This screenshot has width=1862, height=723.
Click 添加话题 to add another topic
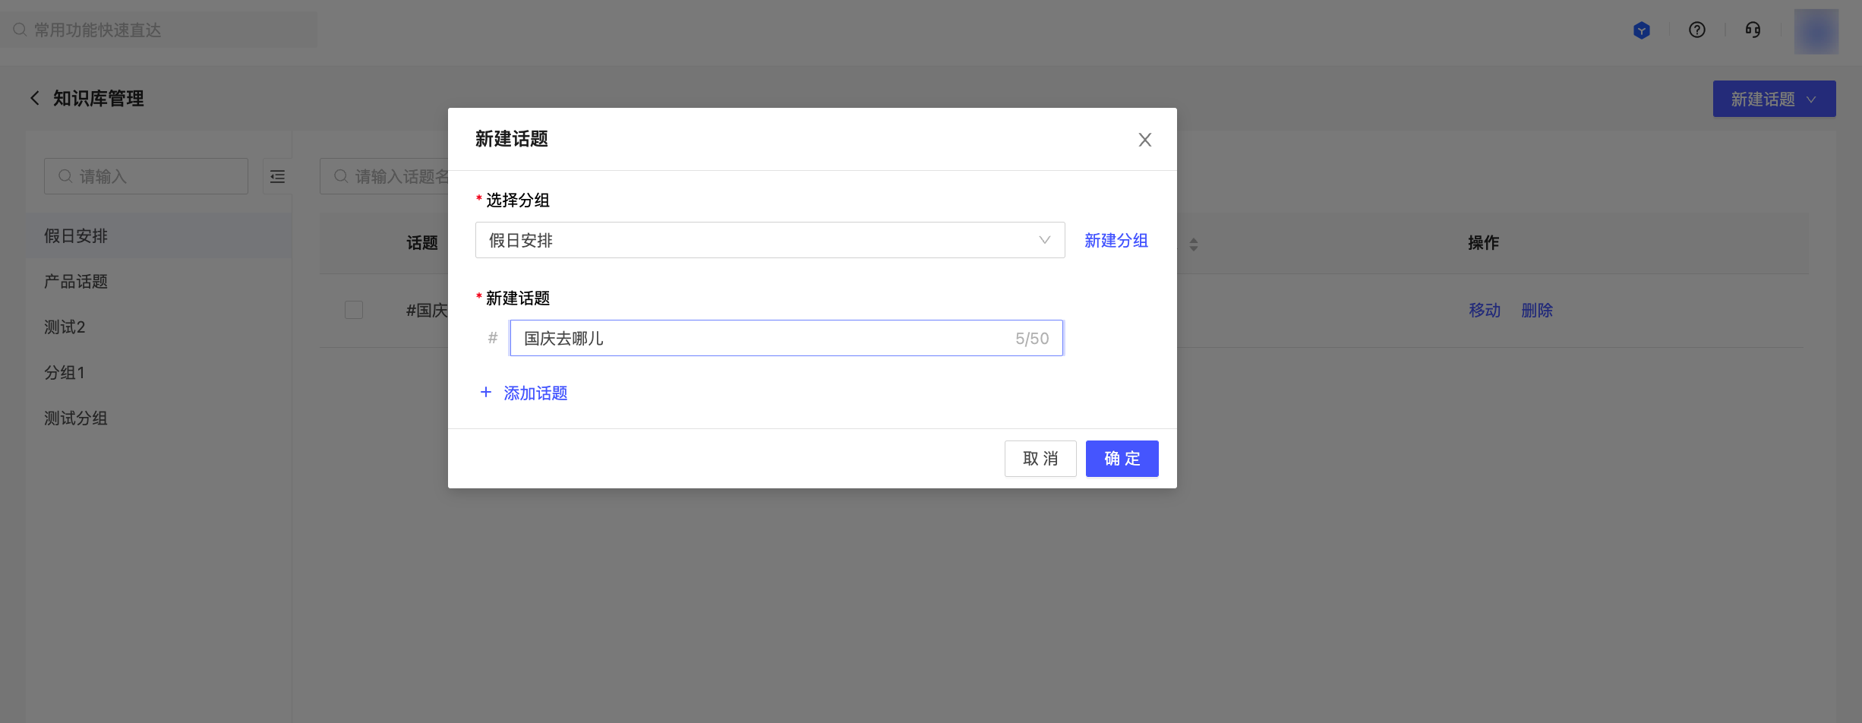pos(535,393)
